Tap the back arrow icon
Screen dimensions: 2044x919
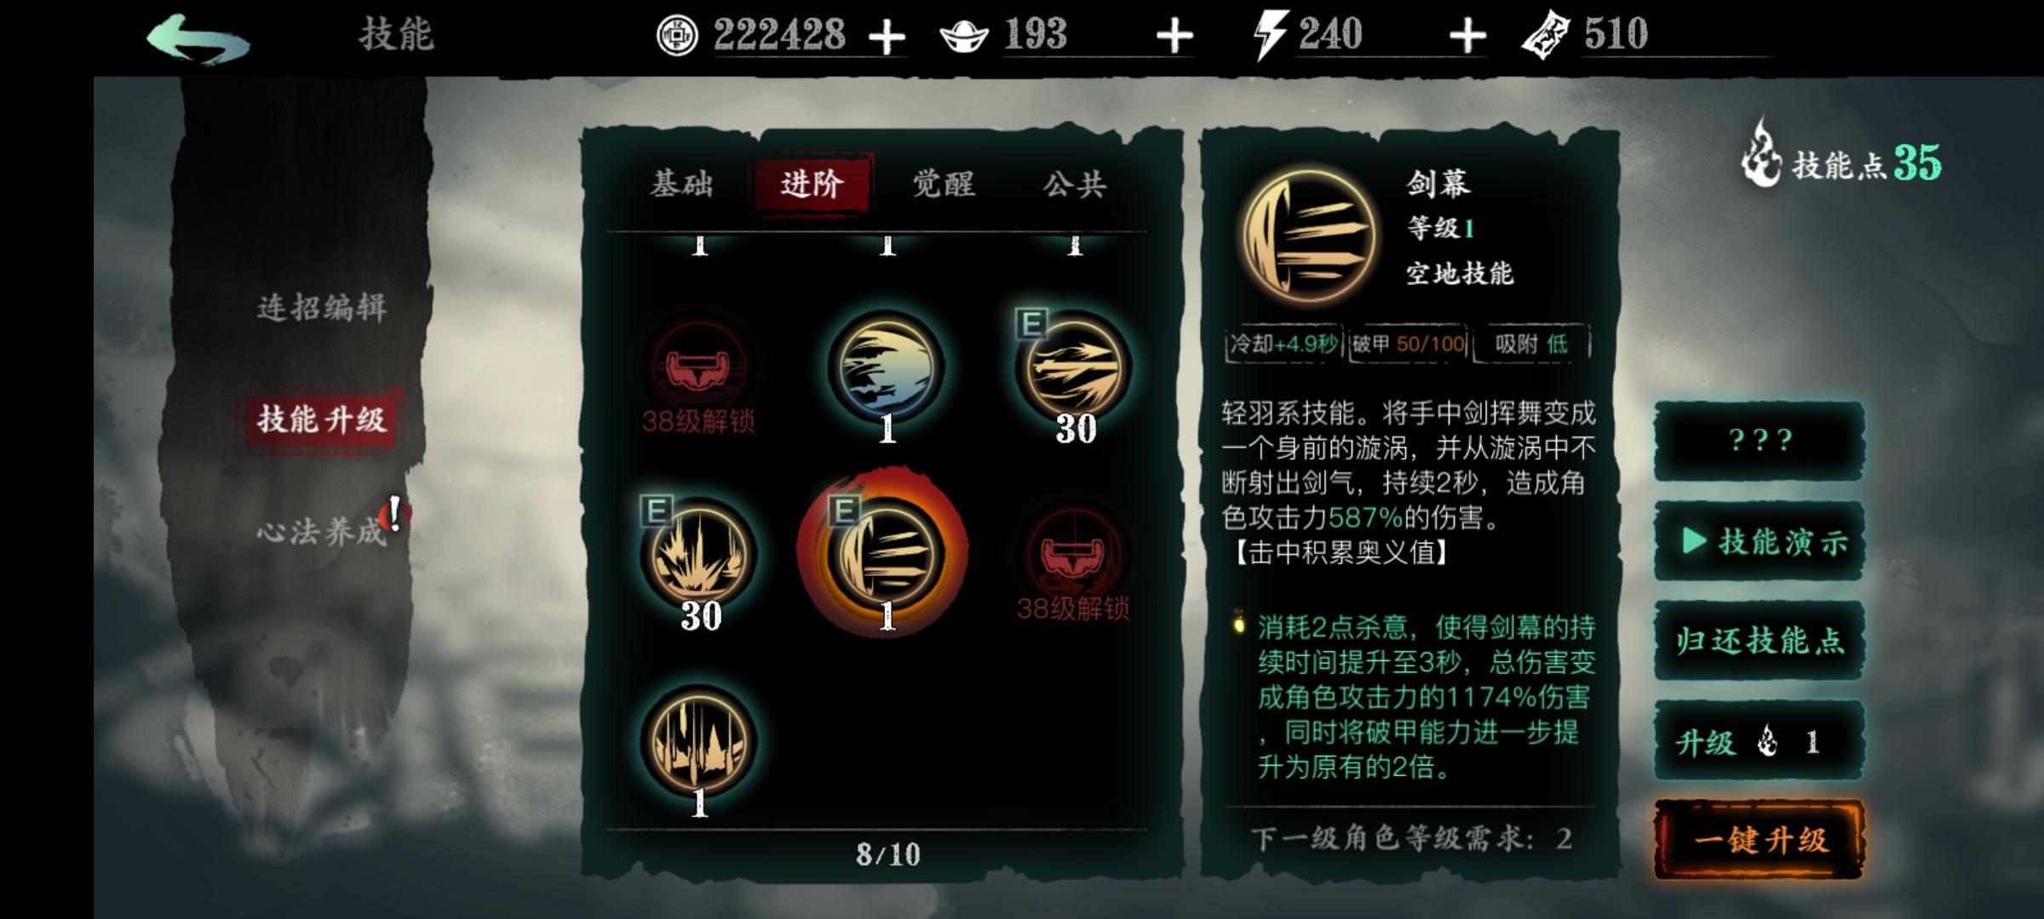(198, 37)
